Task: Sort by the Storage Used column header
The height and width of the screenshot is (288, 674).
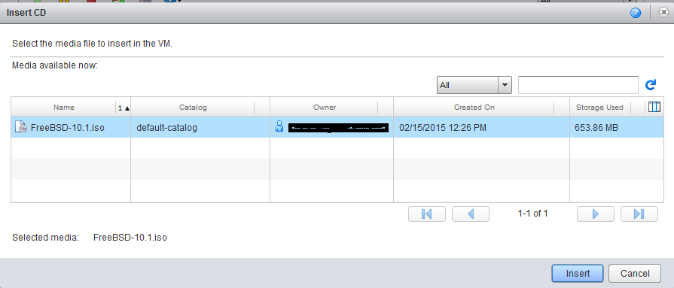Action: (599, 108)
